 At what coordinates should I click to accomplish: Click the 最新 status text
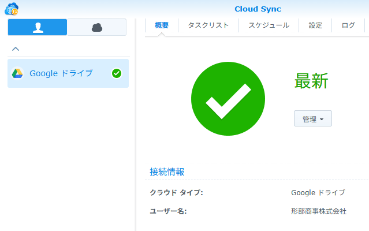click(311, 81)
